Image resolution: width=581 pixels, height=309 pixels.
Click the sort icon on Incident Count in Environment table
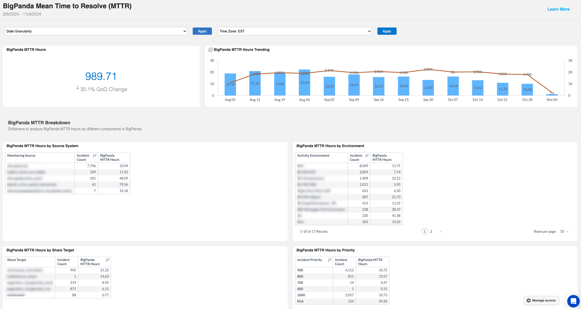point(367,156)
